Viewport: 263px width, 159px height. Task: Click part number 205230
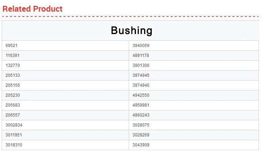coord(13,95)
